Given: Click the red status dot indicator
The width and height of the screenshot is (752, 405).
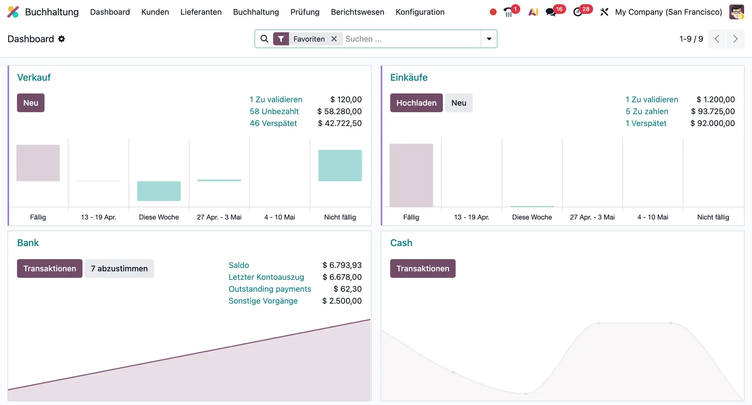Looking at the screenshot, I should pyautogui.click(x=492, y=12).
